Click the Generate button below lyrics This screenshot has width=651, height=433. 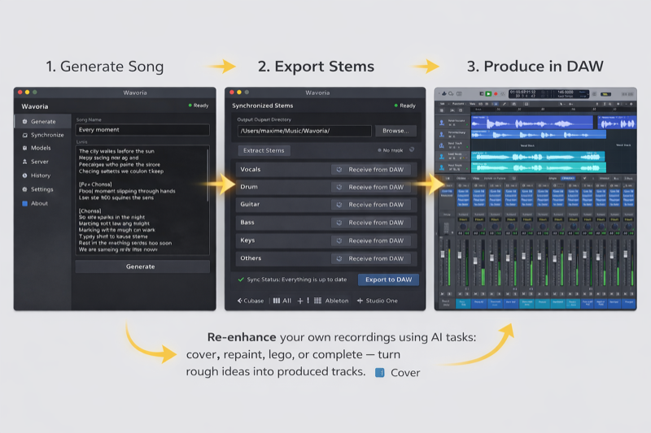click(x=142, y=266)
